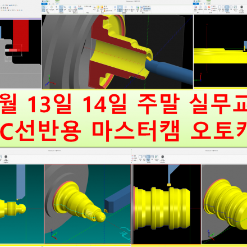Open blue File tab in top-center simulator window
The width and height of the screenshot is (247, 247).
(x=44, y=4)
